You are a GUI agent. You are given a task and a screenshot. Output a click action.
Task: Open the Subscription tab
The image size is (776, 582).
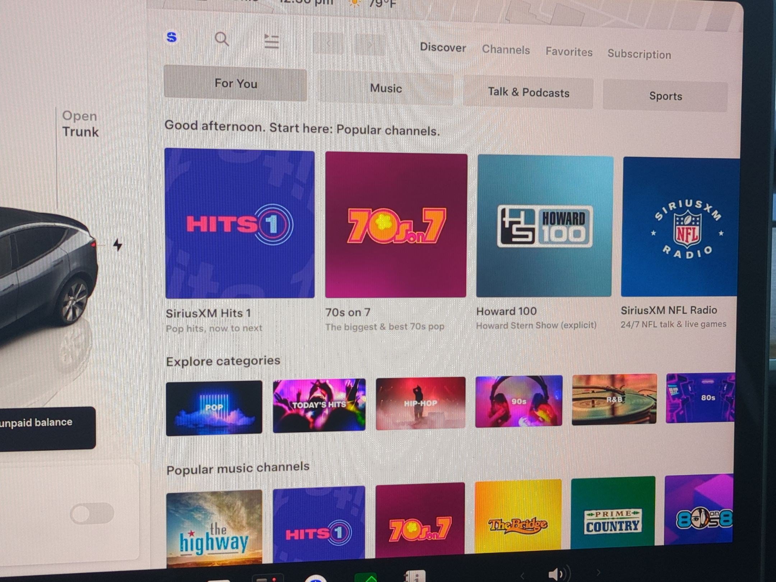click(x=639, y=54)
